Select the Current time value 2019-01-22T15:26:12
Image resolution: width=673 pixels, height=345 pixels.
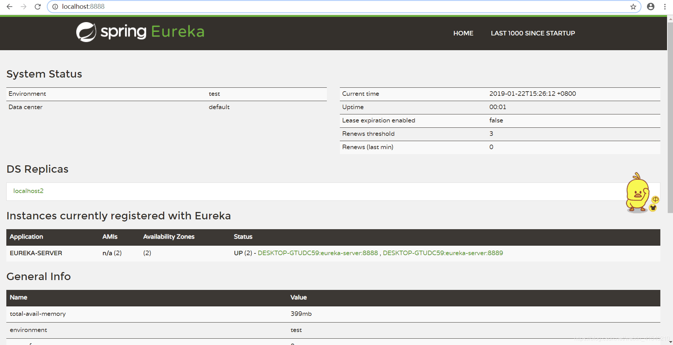coord(532,94)
